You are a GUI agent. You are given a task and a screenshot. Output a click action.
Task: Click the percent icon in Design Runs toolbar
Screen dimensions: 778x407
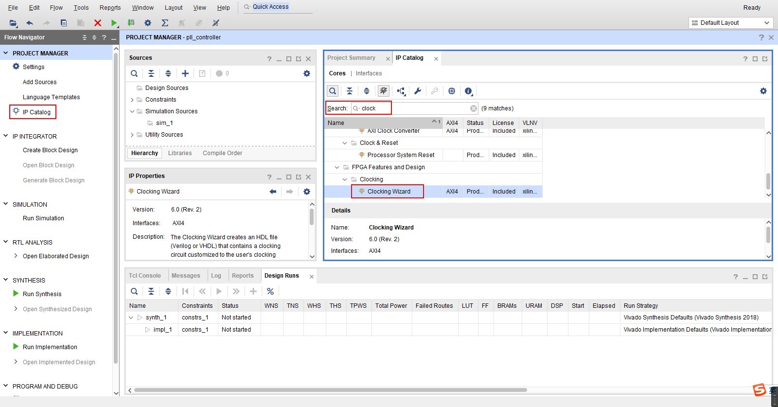(x=270, y=291)
